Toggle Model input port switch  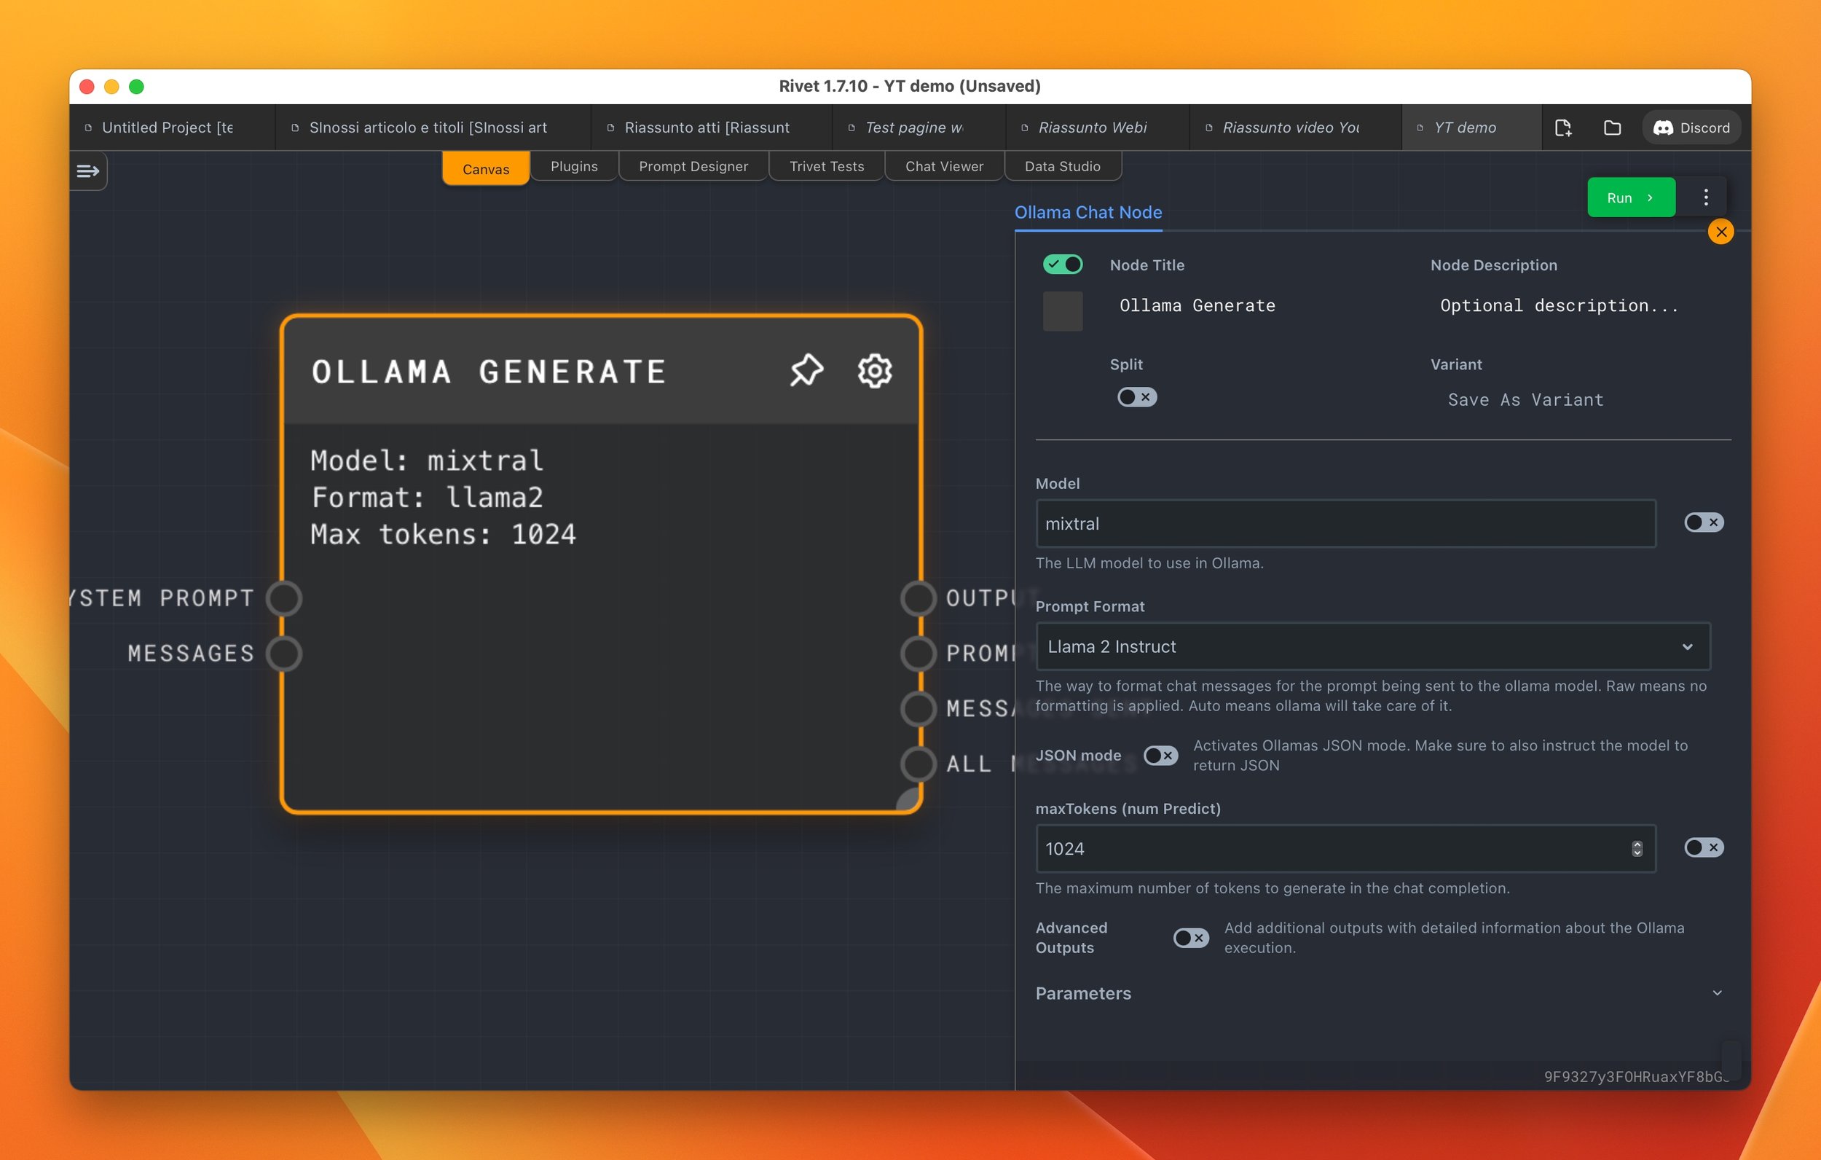pos(1704,522)
